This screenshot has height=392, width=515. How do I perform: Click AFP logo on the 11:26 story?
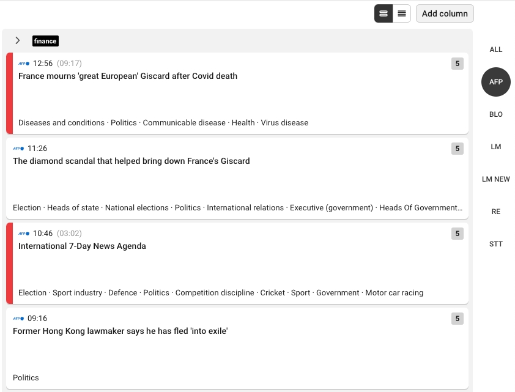point(18,149)
